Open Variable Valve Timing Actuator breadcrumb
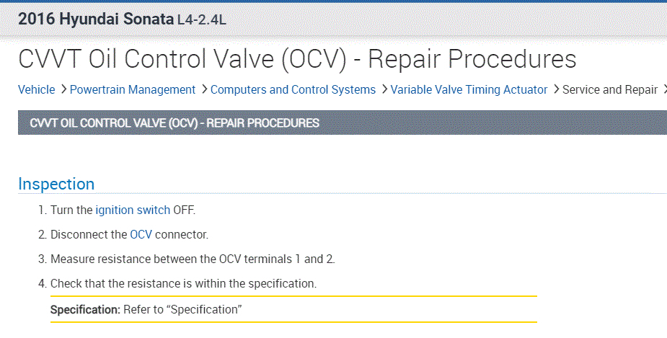Viewport: 667px width, 338px height. tap(469, 89)
